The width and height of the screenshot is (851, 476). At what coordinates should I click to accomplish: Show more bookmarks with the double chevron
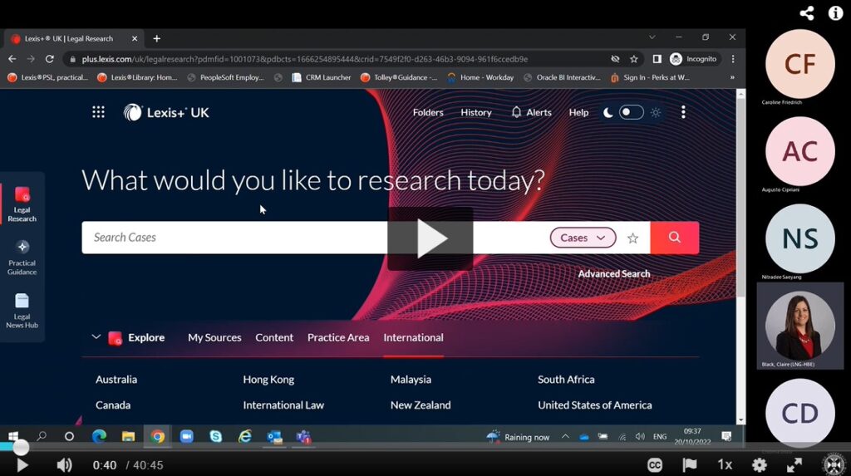click(732, 77)
